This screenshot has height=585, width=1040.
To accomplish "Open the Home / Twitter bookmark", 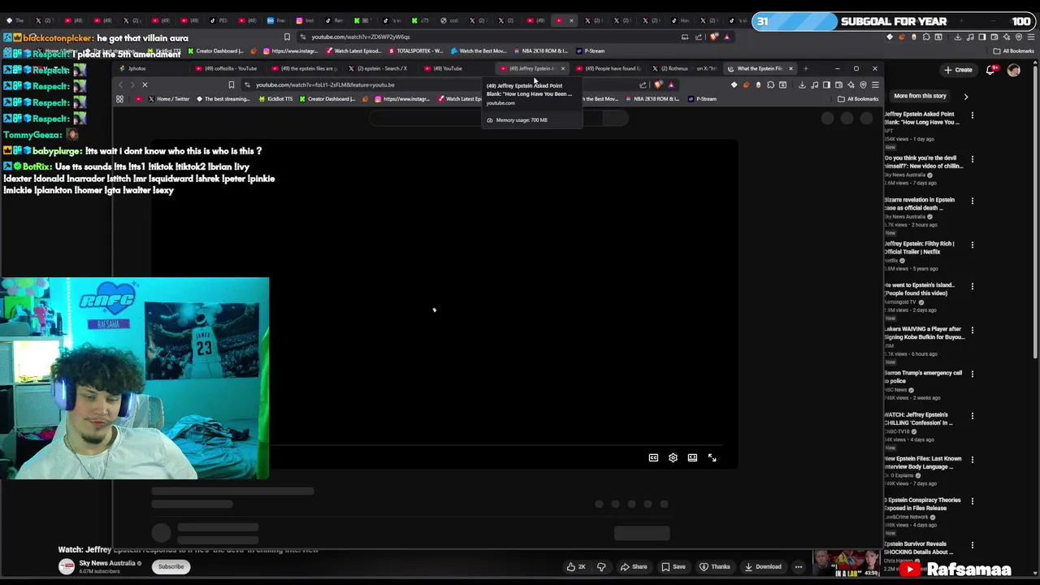I will (168, 99).
